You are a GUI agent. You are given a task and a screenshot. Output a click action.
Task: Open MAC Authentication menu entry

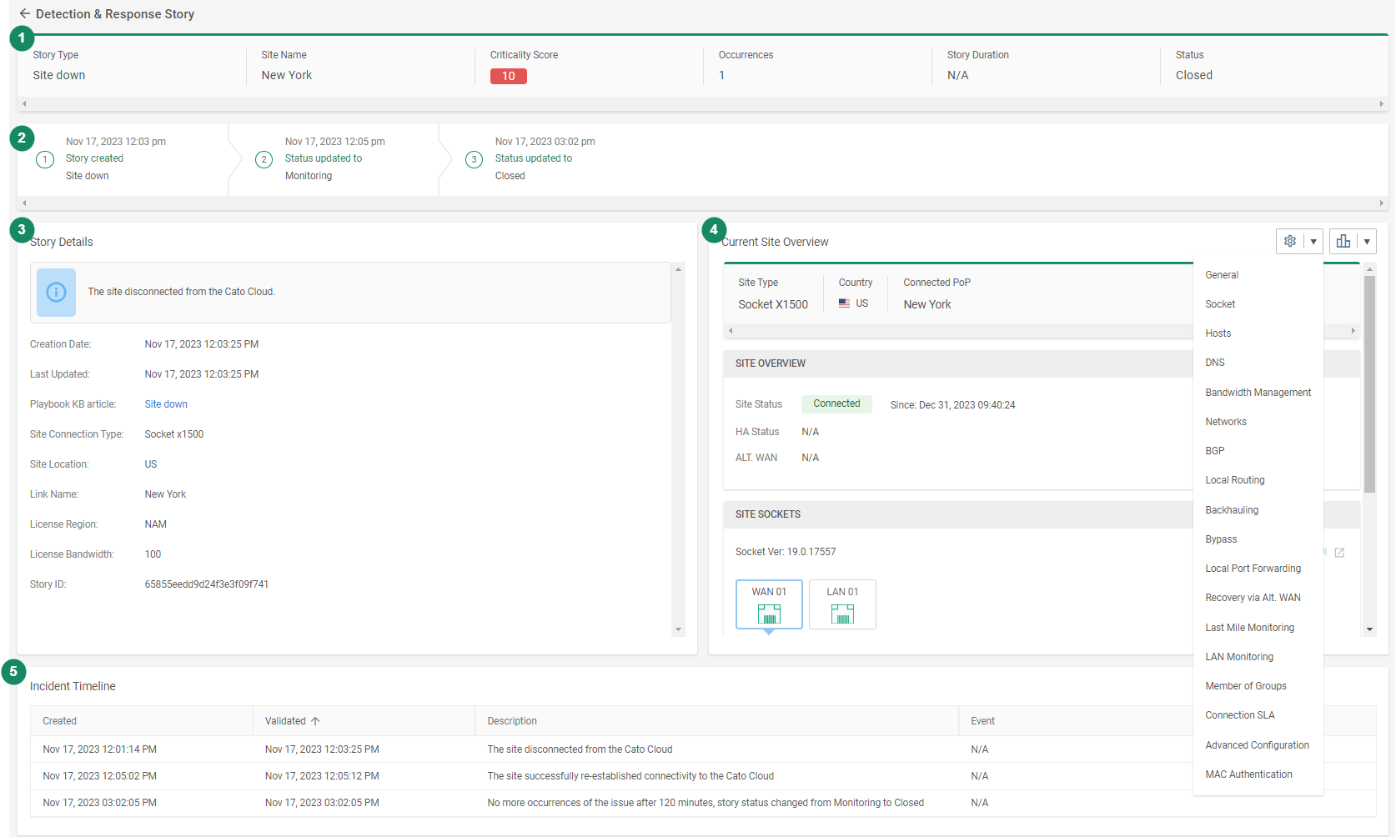[x=1248, y=774]
